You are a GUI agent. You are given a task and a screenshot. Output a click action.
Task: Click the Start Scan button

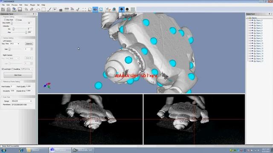click(18, 75)
